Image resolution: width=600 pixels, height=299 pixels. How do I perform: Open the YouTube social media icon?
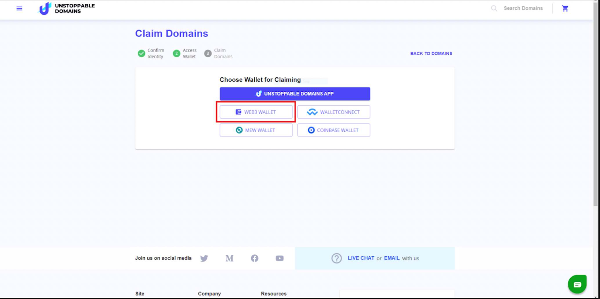pos(280,258)
